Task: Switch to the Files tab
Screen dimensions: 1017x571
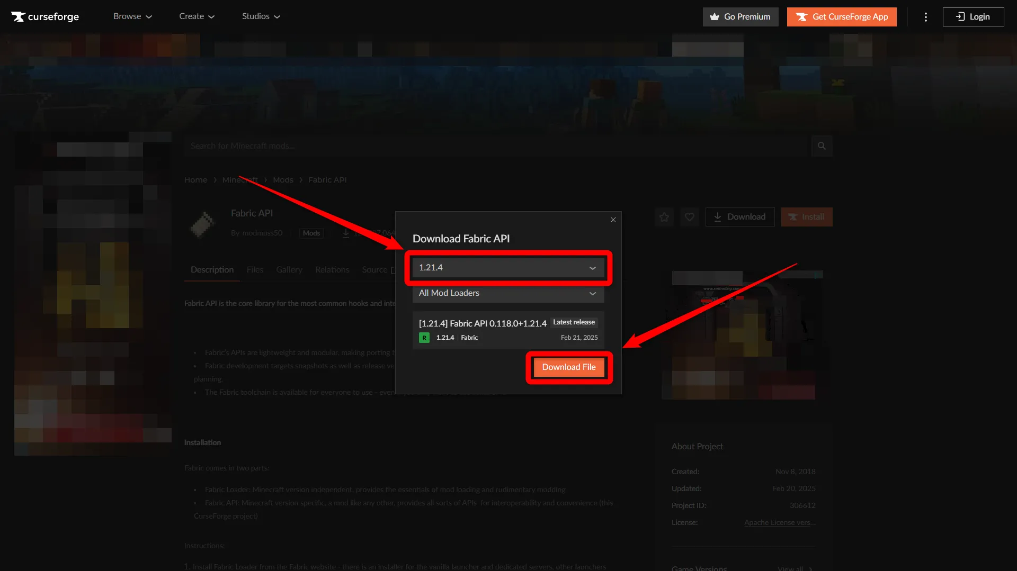Action: tap(255, 270)
